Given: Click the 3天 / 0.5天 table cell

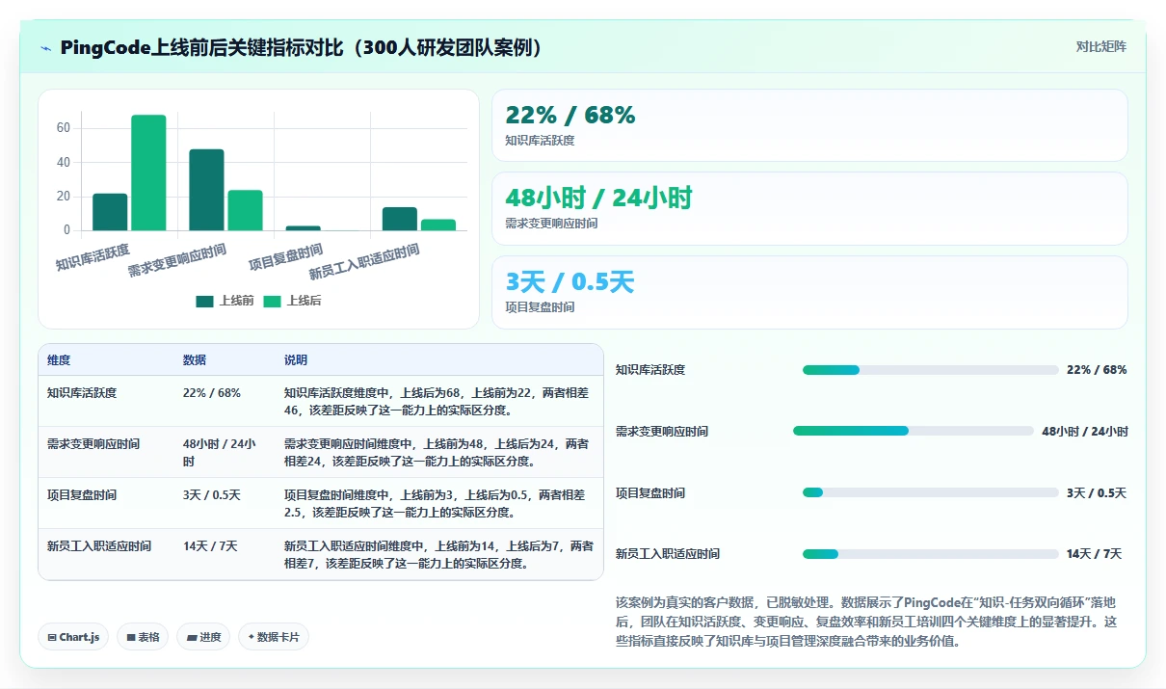Looking at the screenshot, I should [x=212, y=495].
